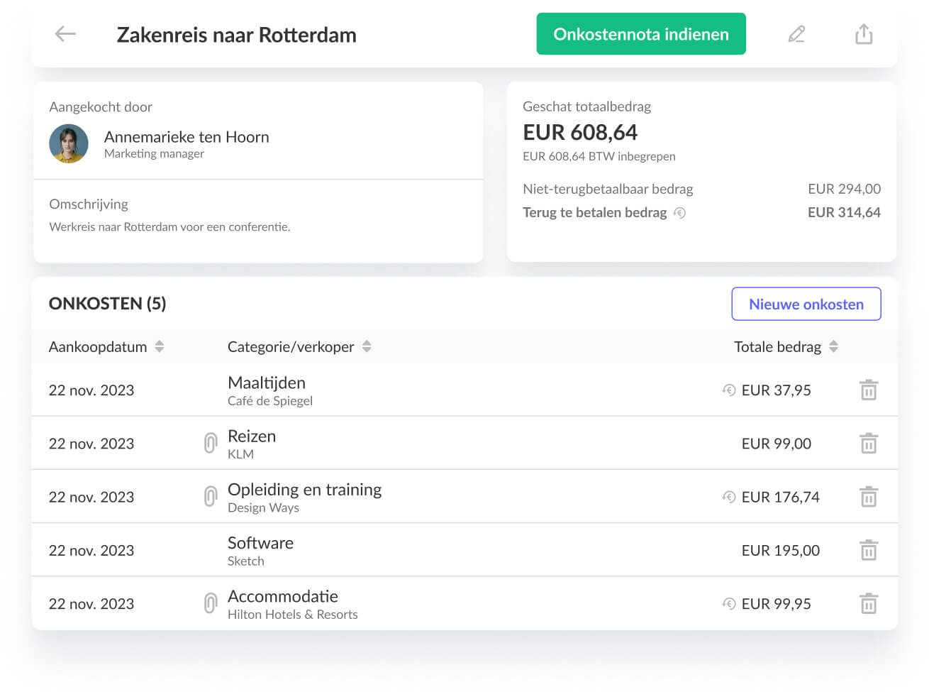Click the pencil edit icon
The height and width of the screenshot is (692, 929).
point(796,34)
